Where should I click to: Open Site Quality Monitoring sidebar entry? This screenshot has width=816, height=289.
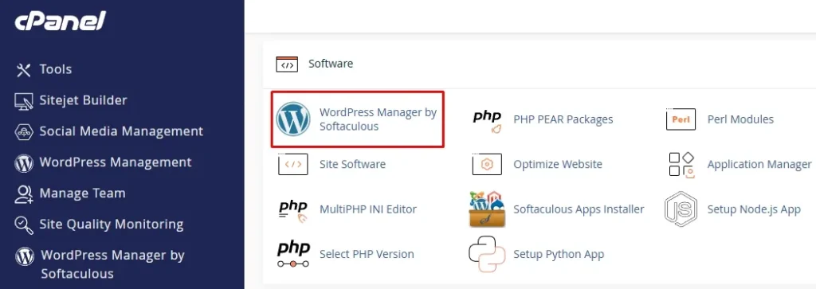[x=99, y=224]
